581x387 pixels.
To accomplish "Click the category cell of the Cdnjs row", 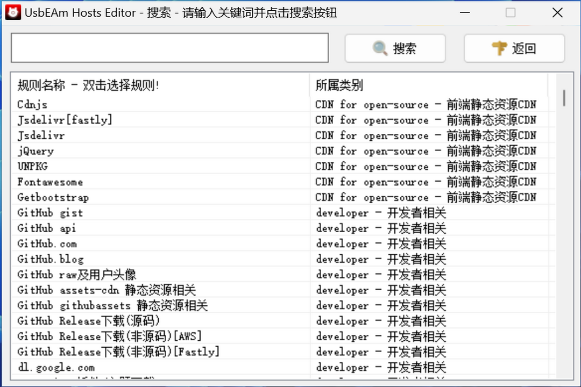I will pos(428,104).
